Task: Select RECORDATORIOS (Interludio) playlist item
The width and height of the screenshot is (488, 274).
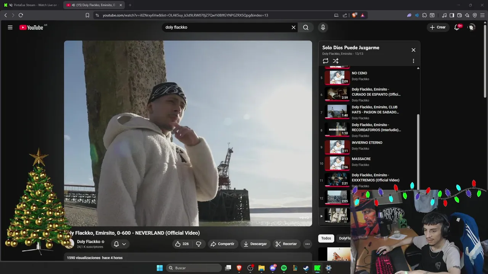Action: (x=369, y=130)
